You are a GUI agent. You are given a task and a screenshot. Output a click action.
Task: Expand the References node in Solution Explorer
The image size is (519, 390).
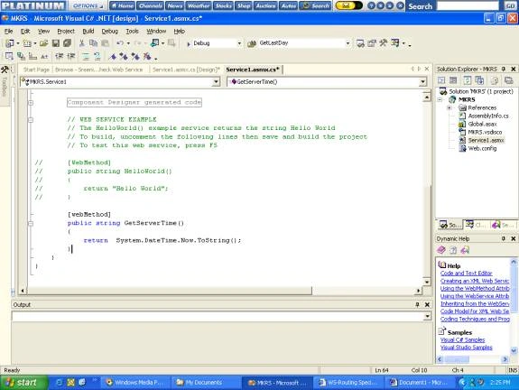point(449,108)
